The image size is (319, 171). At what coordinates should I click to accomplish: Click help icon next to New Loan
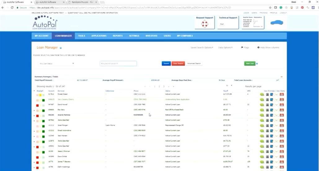[257, 64]
